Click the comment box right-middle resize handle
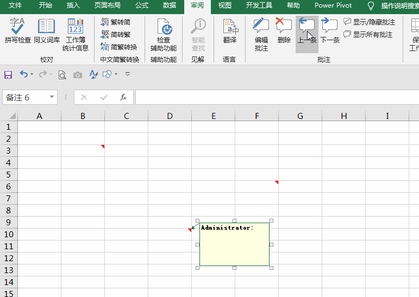Image resolution: width=419 pixels, height=297 pixels. coord(271,244)
